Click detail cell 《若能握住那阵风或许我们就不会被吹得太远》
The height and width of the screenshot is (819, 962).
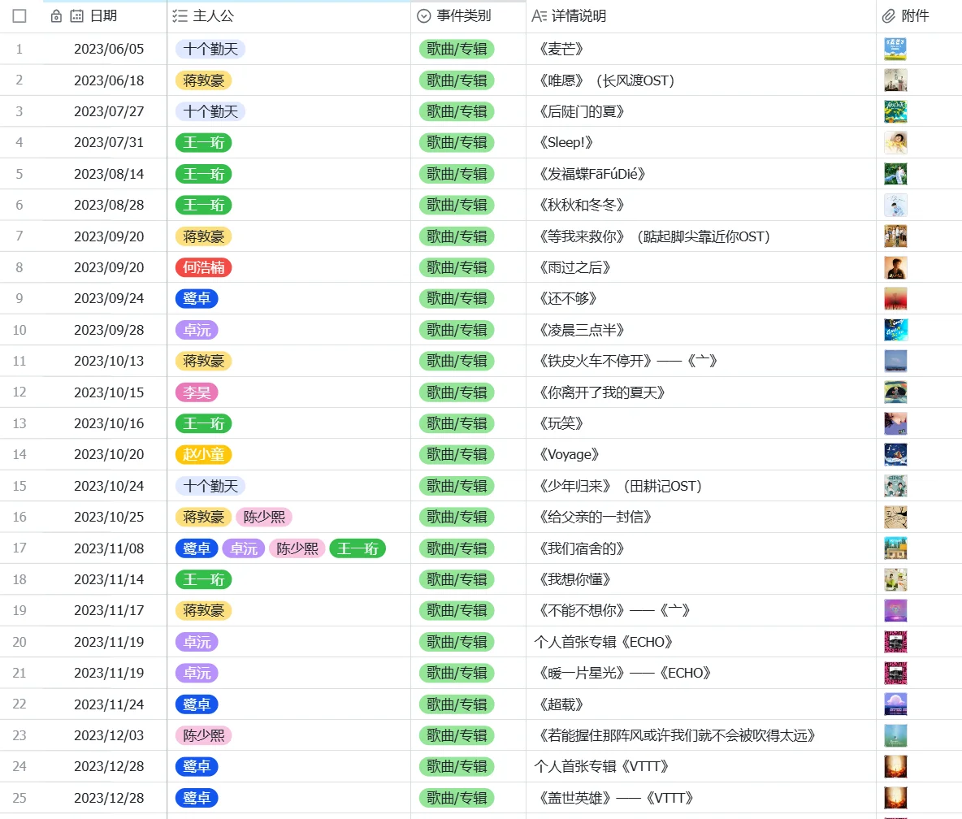coord(701,735)
